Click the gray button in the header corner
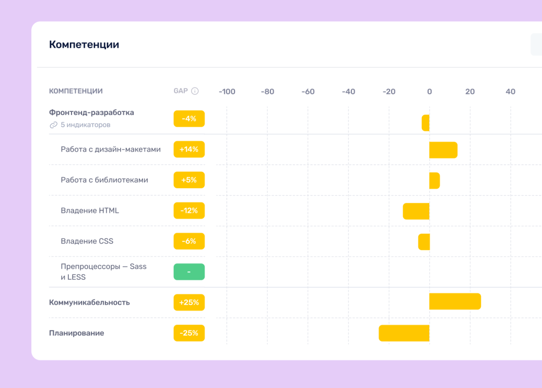 click(536, 45)
